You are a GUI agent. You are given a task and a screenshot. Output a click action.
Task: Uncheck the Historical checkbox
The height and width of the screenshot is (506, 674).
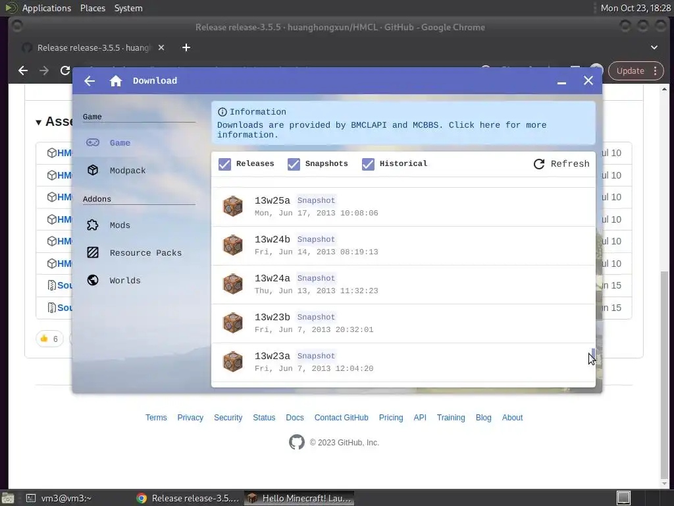(x=369, y=164)
